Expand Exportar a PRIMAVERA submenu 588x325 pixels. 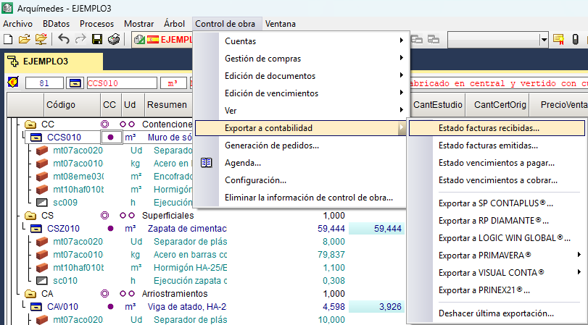[497, 256]
